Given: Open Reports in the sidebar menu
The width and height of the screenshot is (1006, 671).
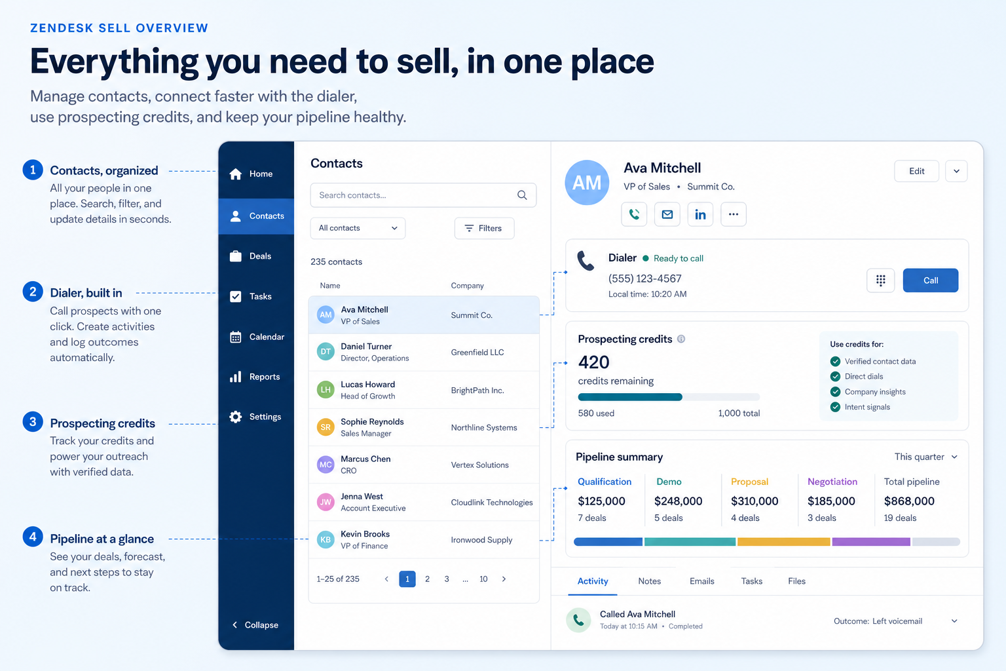Looking at the screenshot, I should point(256,377).
